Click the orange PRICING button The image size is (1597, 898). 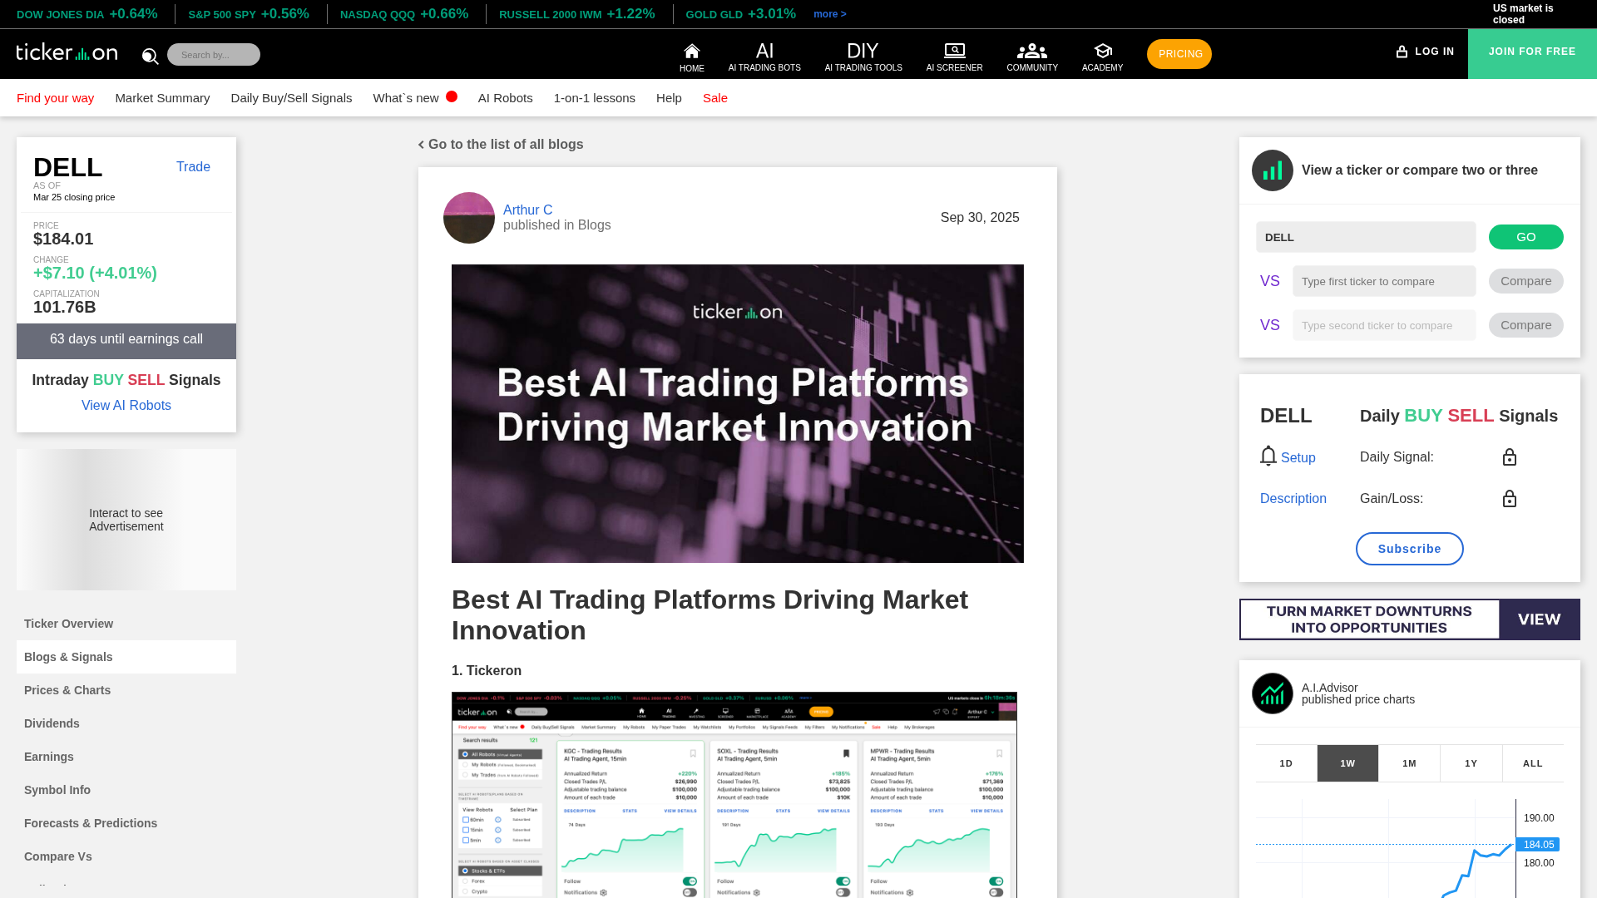click(x=1179, y=54)
